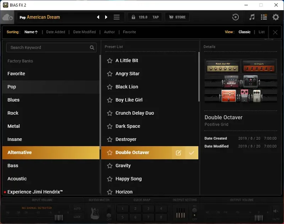Select the Acoustic bank
The image size is (284, 224).
(51, 179)
